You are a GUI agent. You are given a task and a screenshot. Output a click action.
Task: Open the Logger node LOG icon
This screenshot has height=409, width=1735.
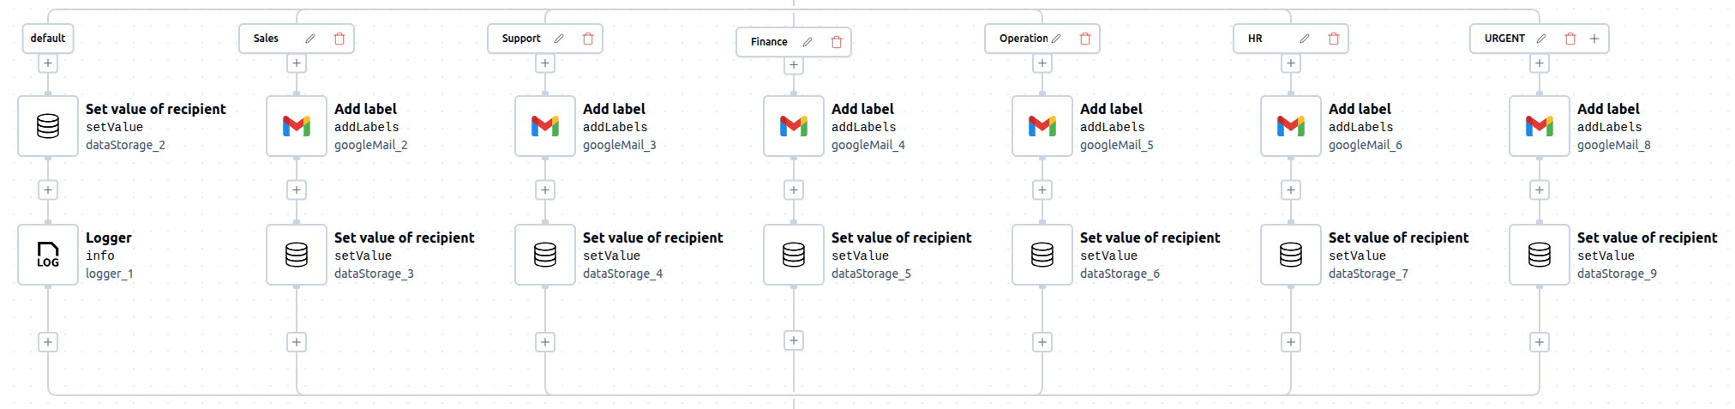(48, 255)
